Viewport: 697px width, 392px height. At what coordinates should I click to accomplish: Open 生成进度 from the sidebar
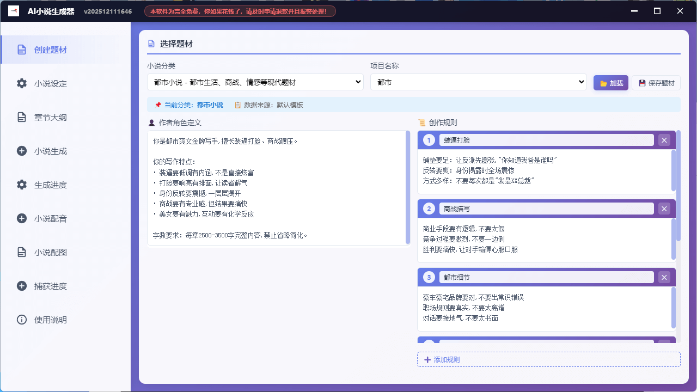pos(21,185)
